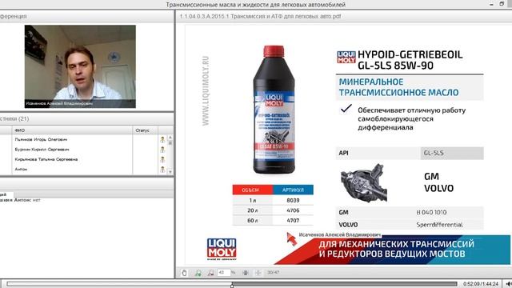Restore down the webinar window
The image size is (512, 288).
502,4
